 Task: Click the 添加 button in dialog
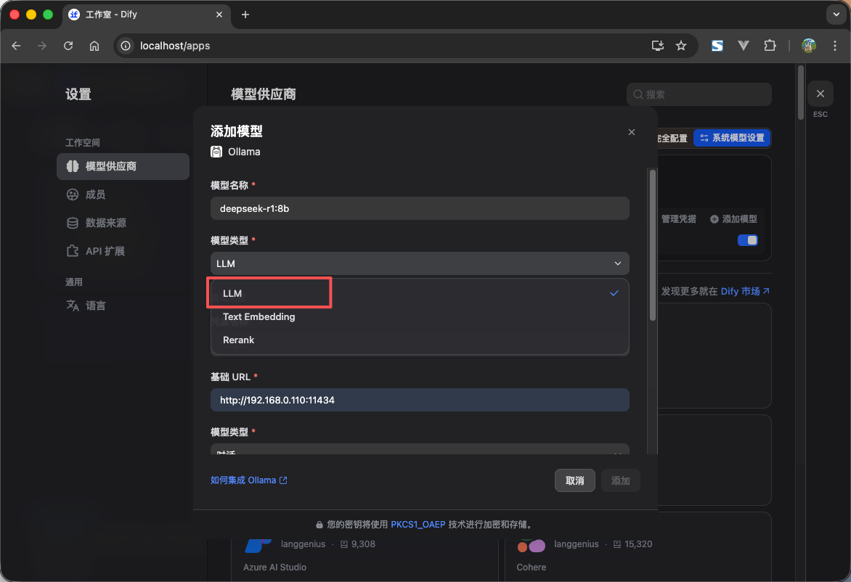pos(620,480)
